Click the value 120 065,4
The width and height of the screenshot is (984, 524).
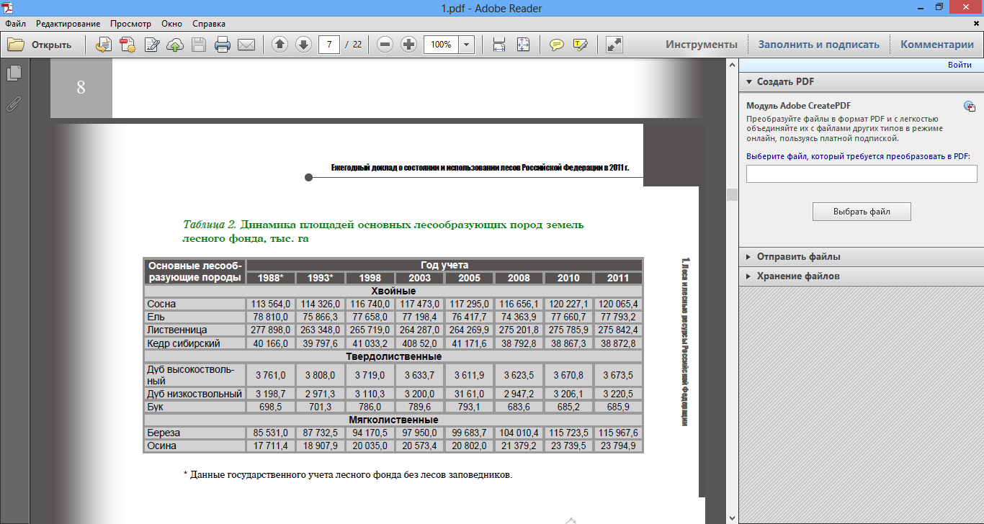[617, 304]
